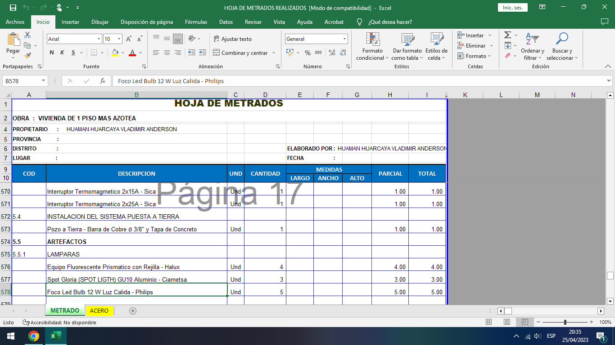Open the yellow fill color button
The width and height of the screenshot is (615, 345).
tap(115, 53)
